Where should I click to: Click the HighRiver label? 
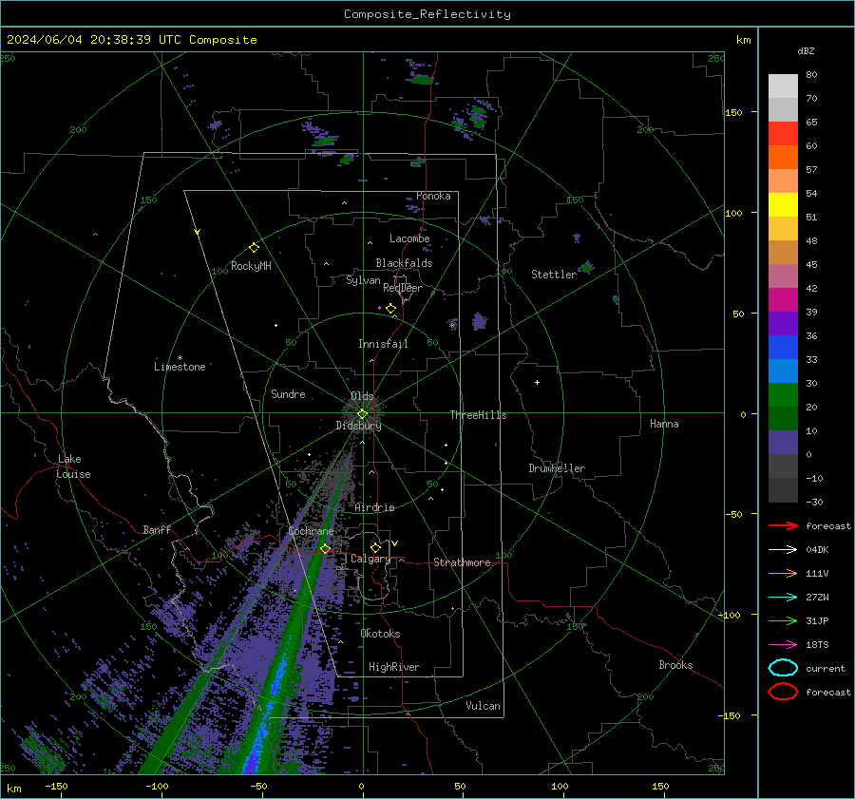point(394,667)
